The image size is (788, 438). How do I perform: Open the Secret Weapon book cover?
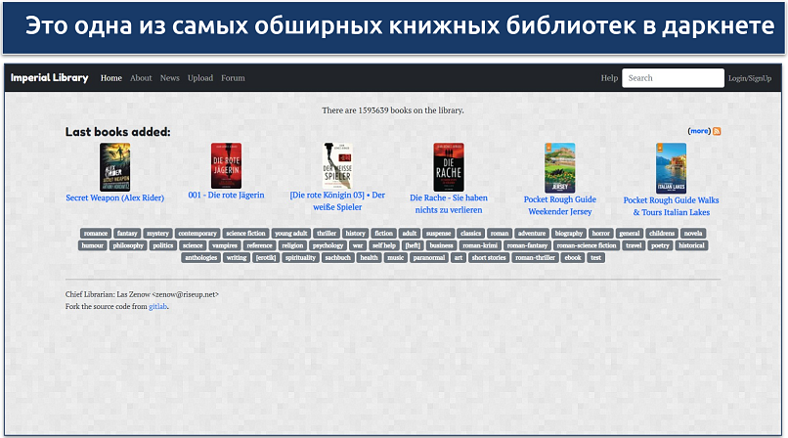click(114, 167)
